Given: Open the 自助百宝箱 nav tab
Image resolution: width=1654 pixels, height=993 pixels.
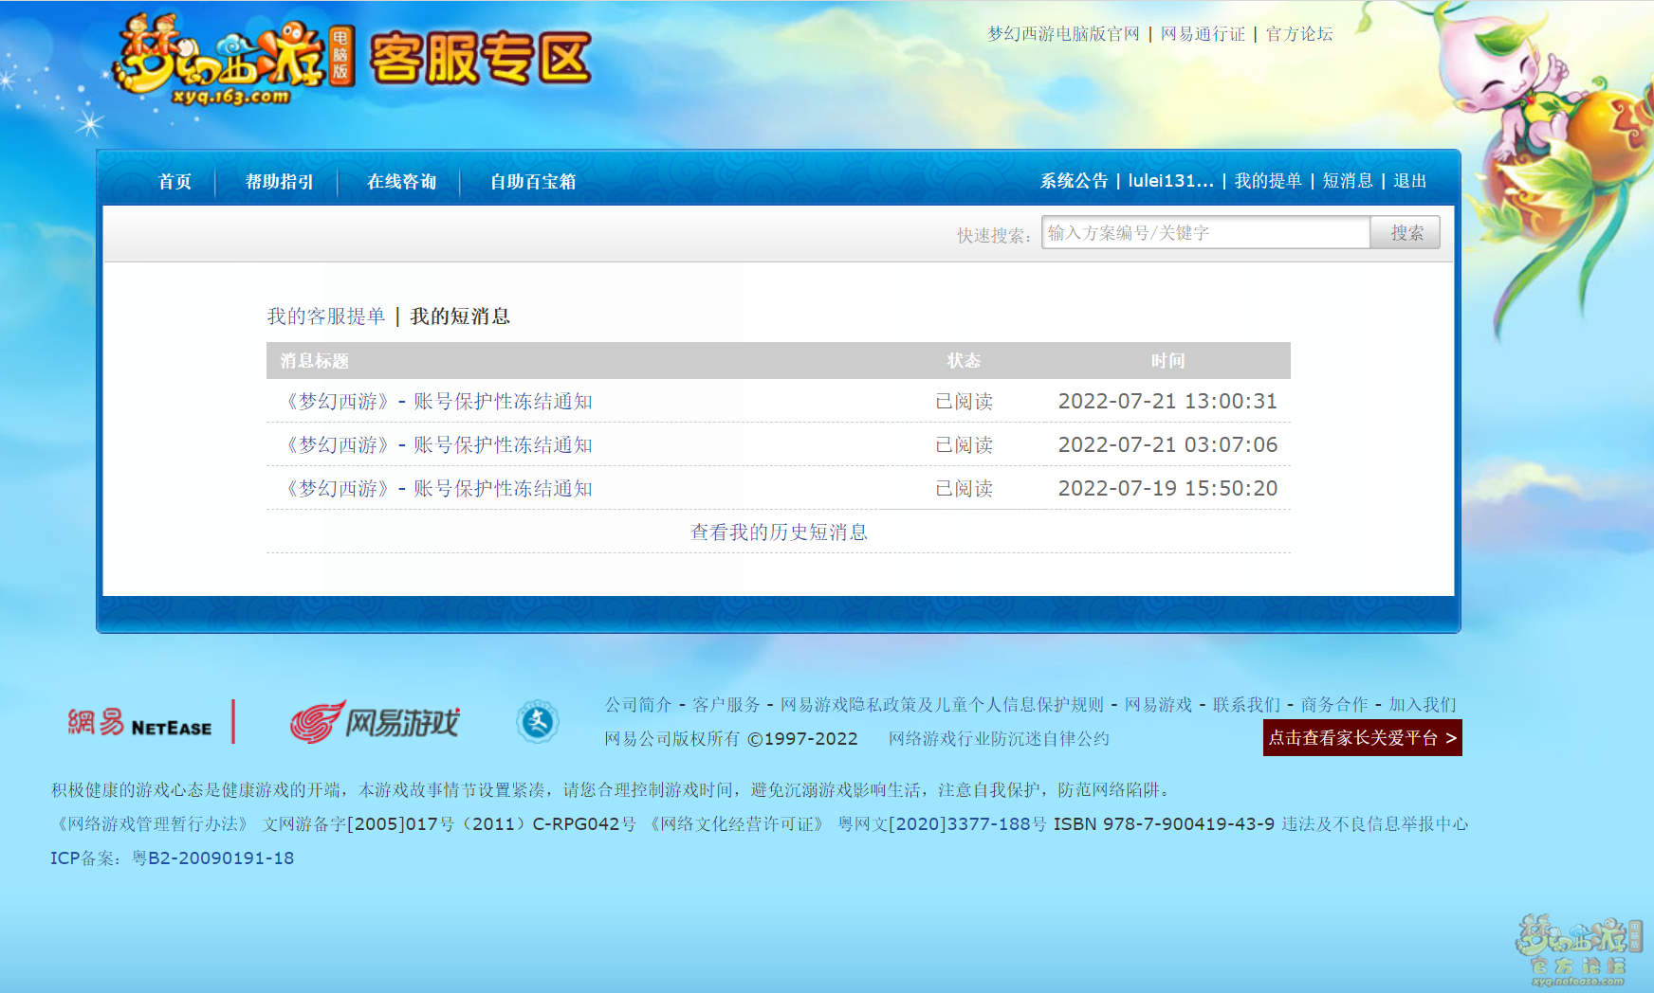Looking at the screenshot, I should pyautogui.click(x=533, y=181).
